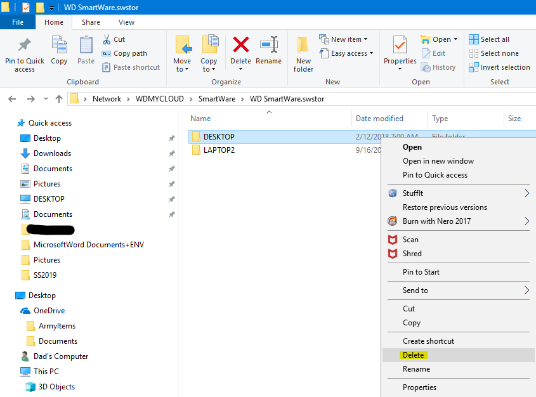Sort by the Type column header
Viewport: 536px width, 397px height.
(x=440, y=119)
